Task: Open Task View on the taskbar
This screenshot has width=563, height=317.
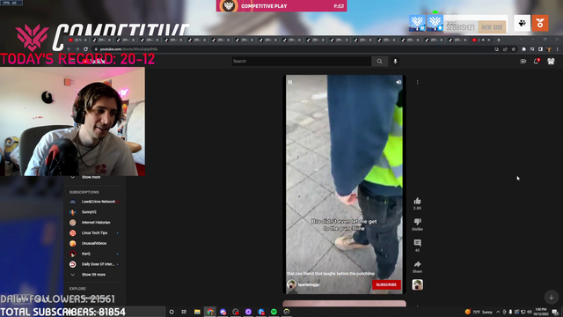Action: pos(184,312)
